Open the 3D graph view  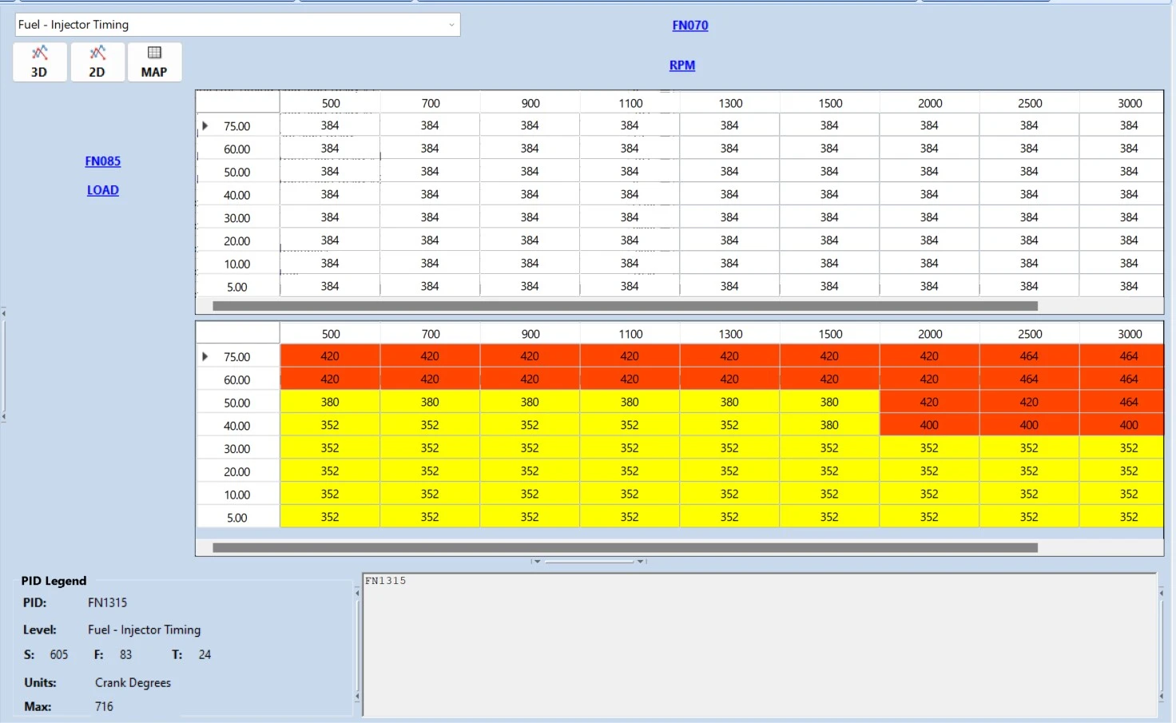tap(39, 62)
